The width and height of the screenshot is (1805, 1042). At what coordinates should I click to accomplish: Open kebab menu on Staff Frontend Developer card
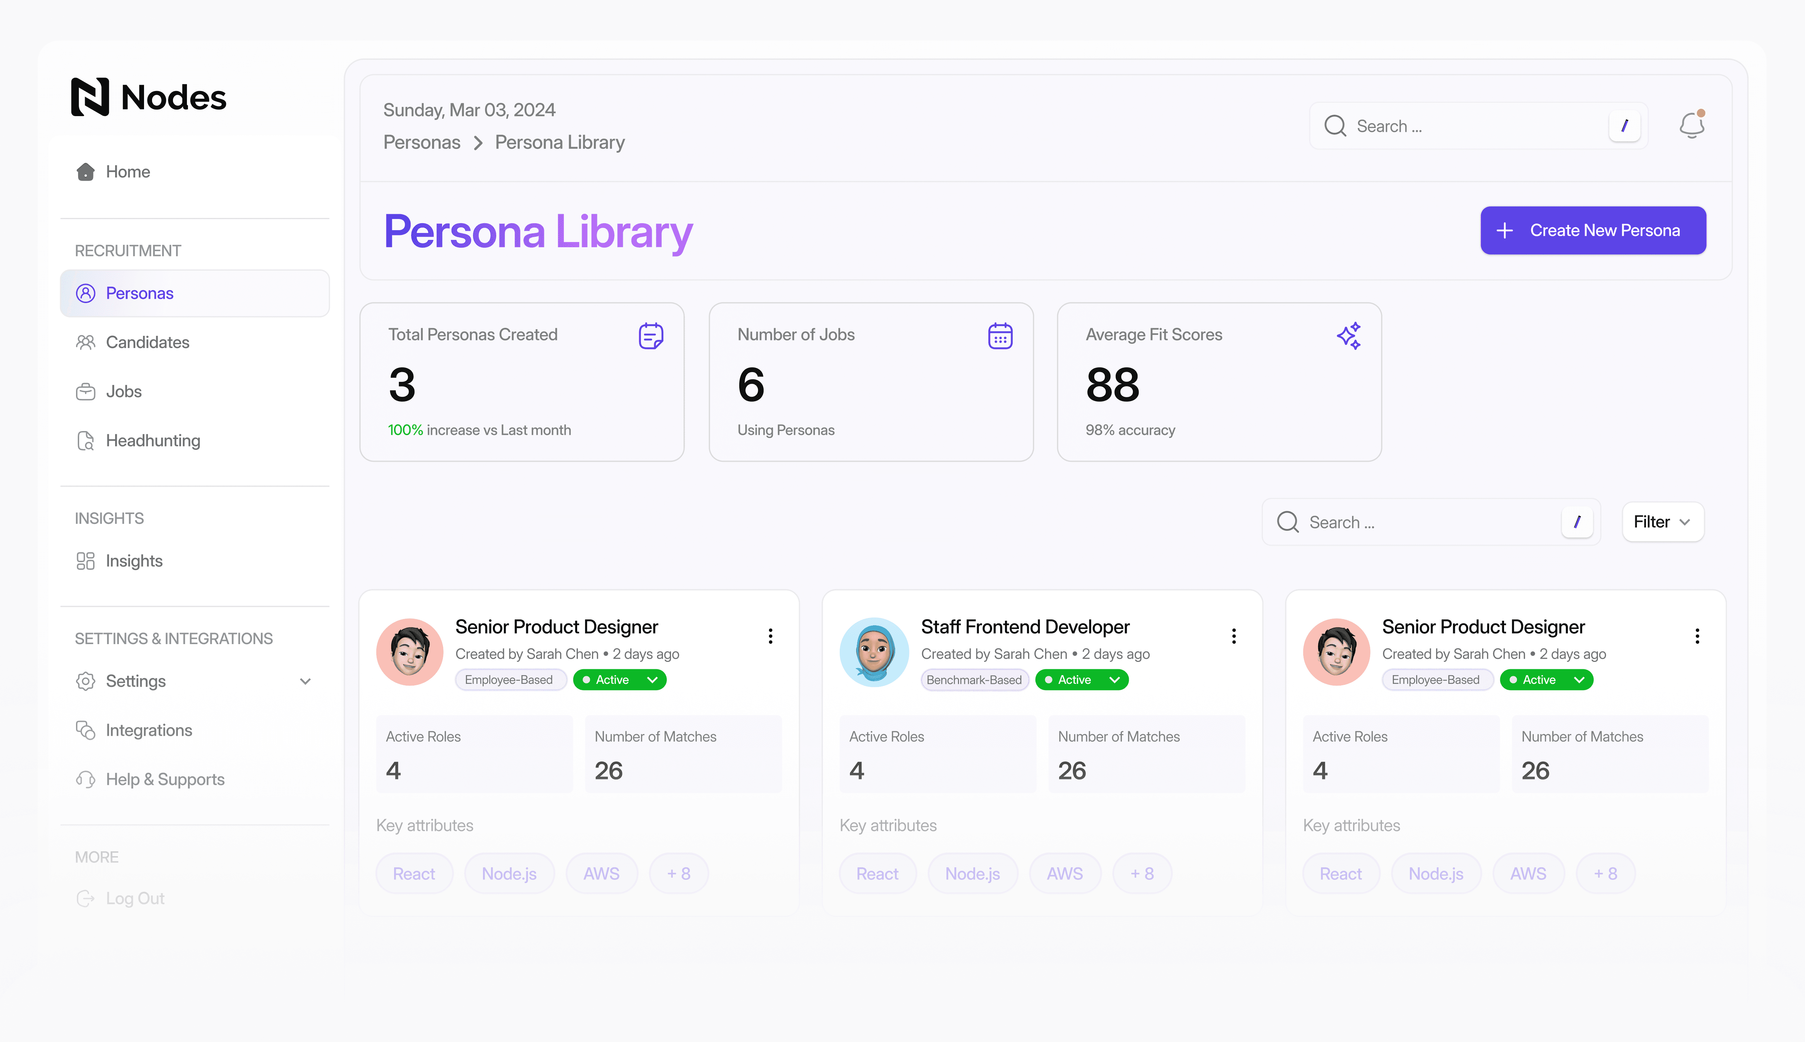click(x=1233, y=636)
